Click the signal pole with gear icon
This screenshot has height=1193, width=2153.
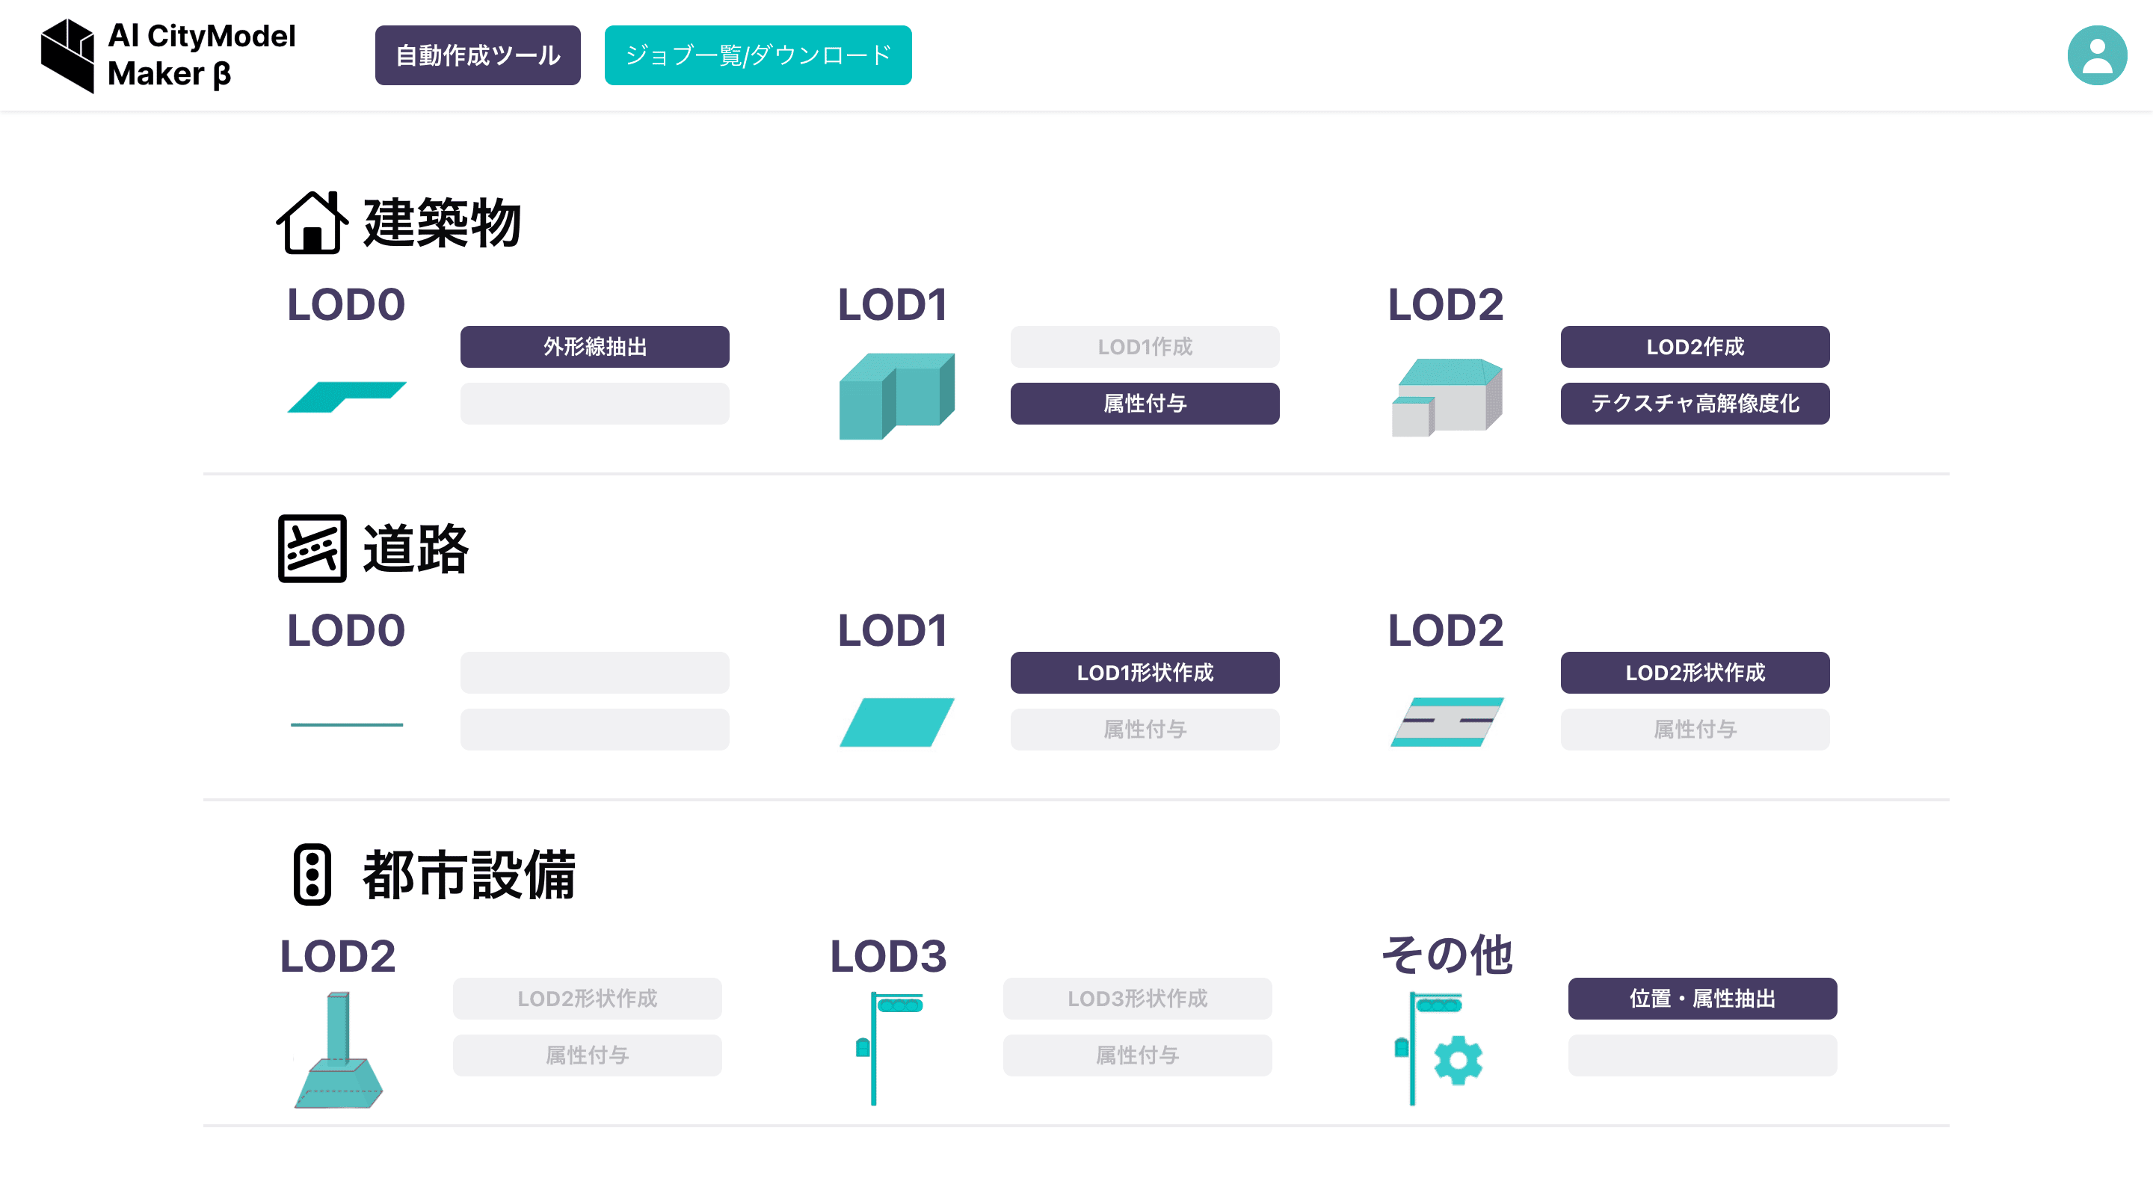tap(1438, 1049)
